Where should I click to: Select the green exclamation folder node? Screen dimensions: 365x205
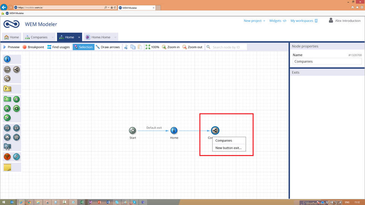click(x=7, y=99)
